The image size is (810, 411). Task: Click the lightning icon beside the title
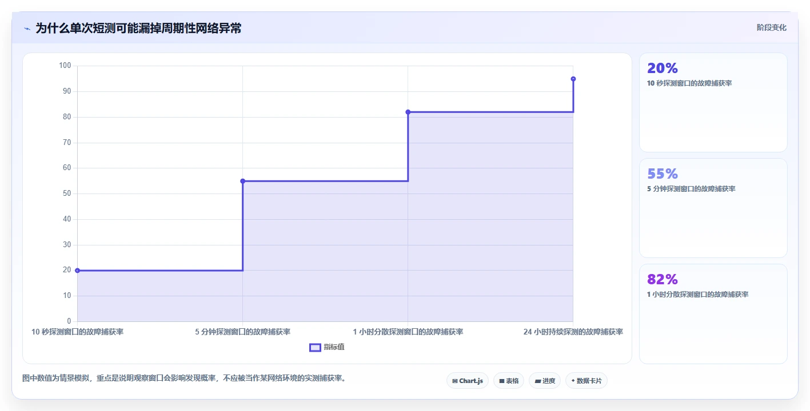[27, 29]
